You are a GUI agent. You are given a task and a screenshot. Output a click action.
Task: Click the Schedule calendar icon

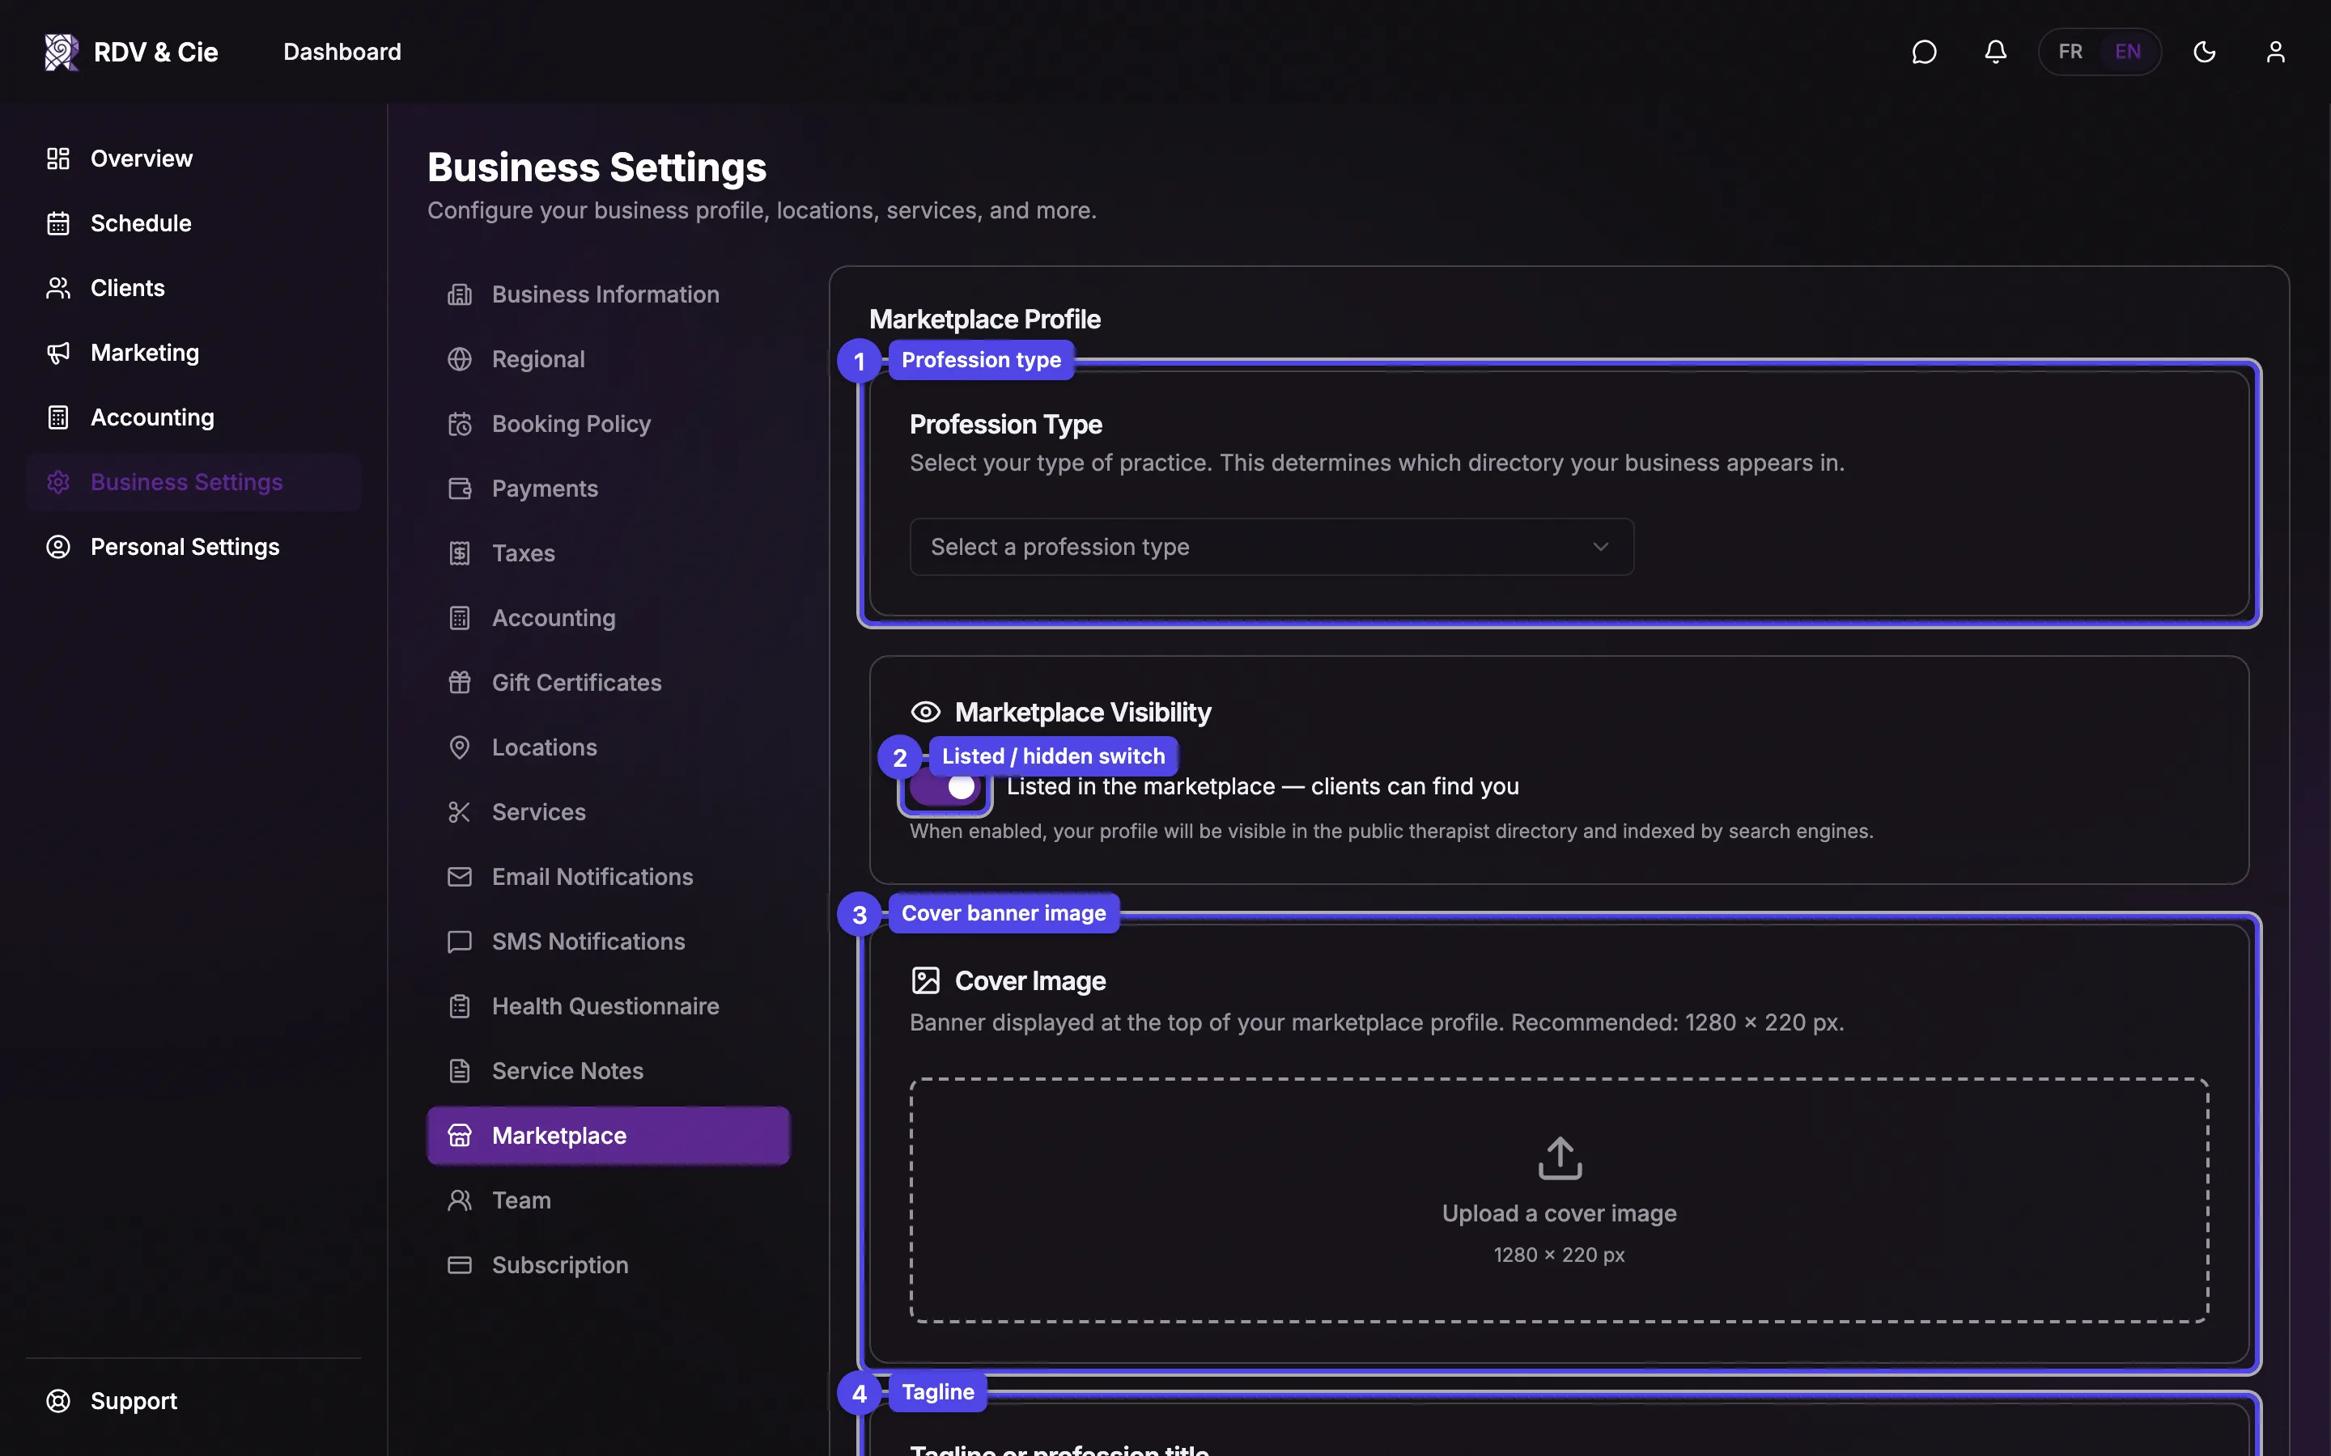point(57,223)
